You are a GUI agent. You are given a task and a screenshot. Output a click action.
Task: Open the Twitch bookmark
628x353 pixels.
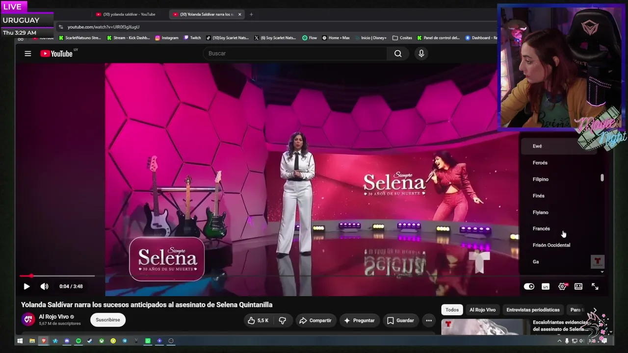point(192,38)
